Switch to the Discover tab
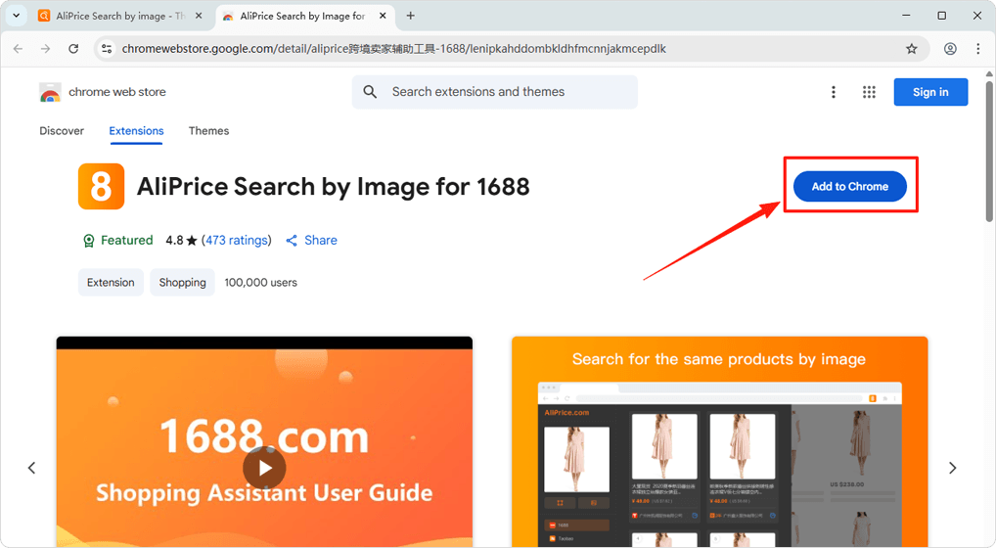The width and height of the screenshot is (996, 548). 62,131
